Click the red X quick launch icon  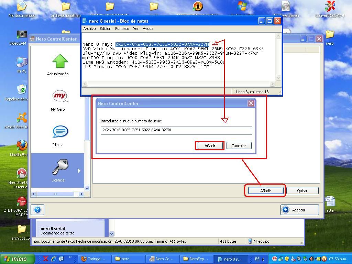tap(46, 259)
